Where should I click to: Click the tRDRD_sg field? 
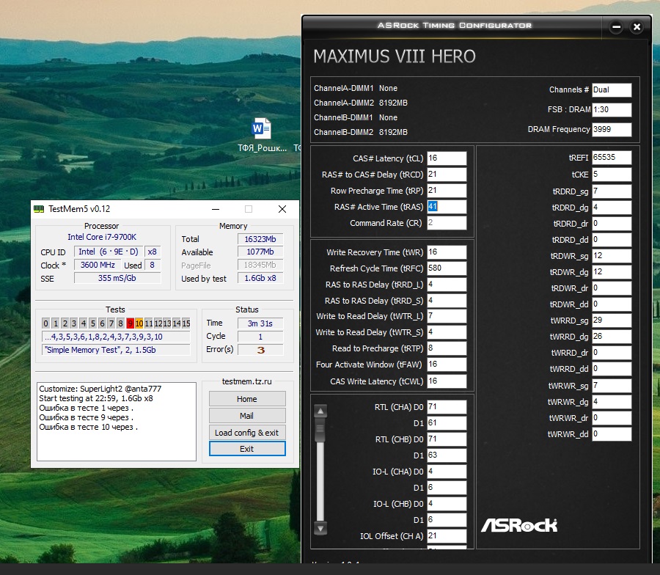pyautogui.click(x=612, y=191)
